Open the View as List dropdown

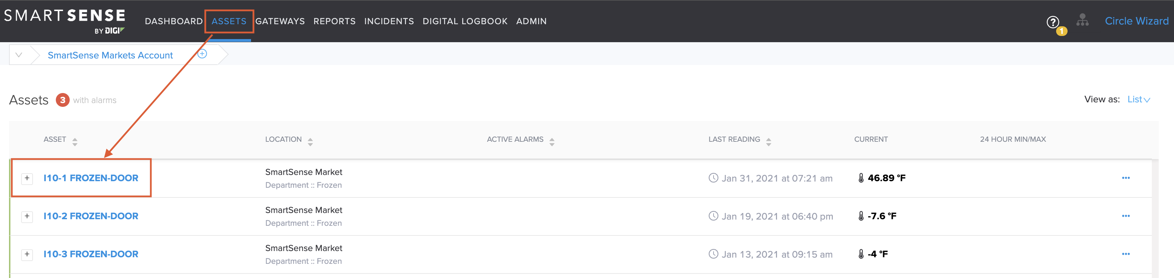click(1138, 100)
